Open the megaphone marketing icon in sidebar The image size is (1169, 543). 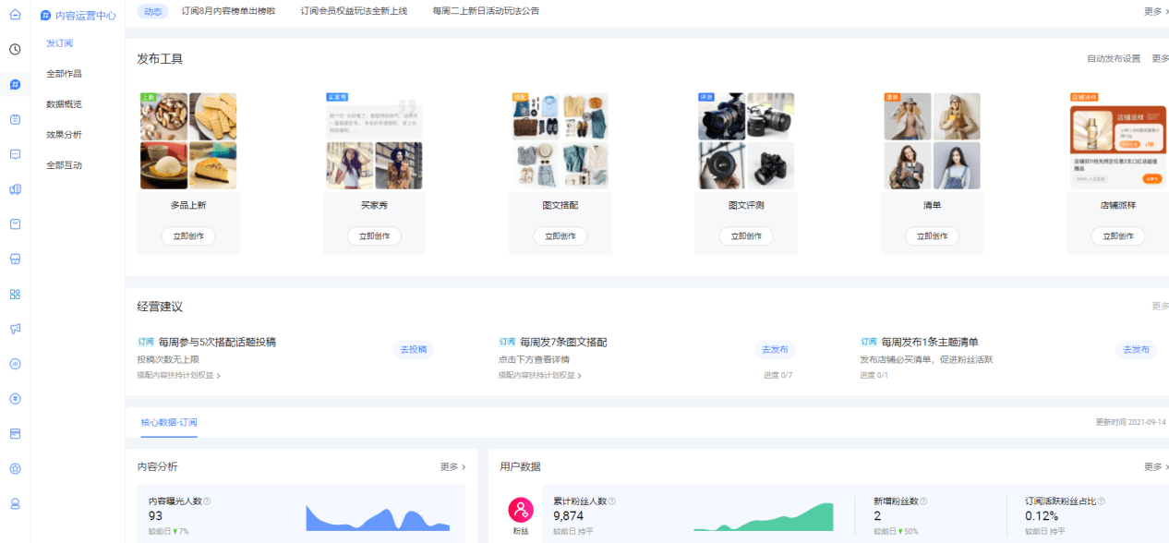15,329
